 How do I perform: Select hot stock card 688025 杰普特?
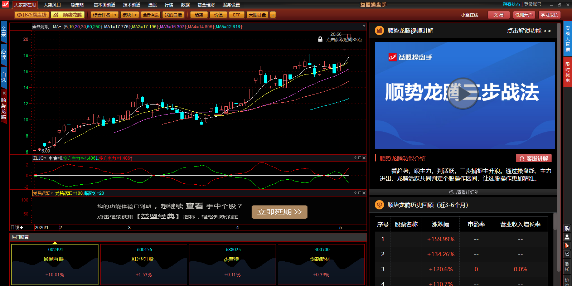tap(233, 264)
